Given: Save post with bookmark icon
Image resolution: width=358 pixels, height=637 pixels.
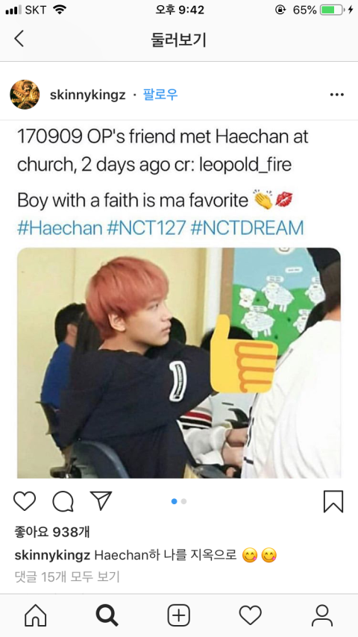Looking at the screenshot, I should point(333,502).
